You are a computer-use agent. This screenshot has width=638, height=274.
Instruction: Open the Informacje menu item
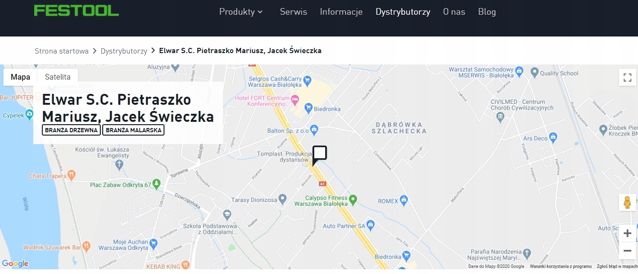tap(341, 12)
